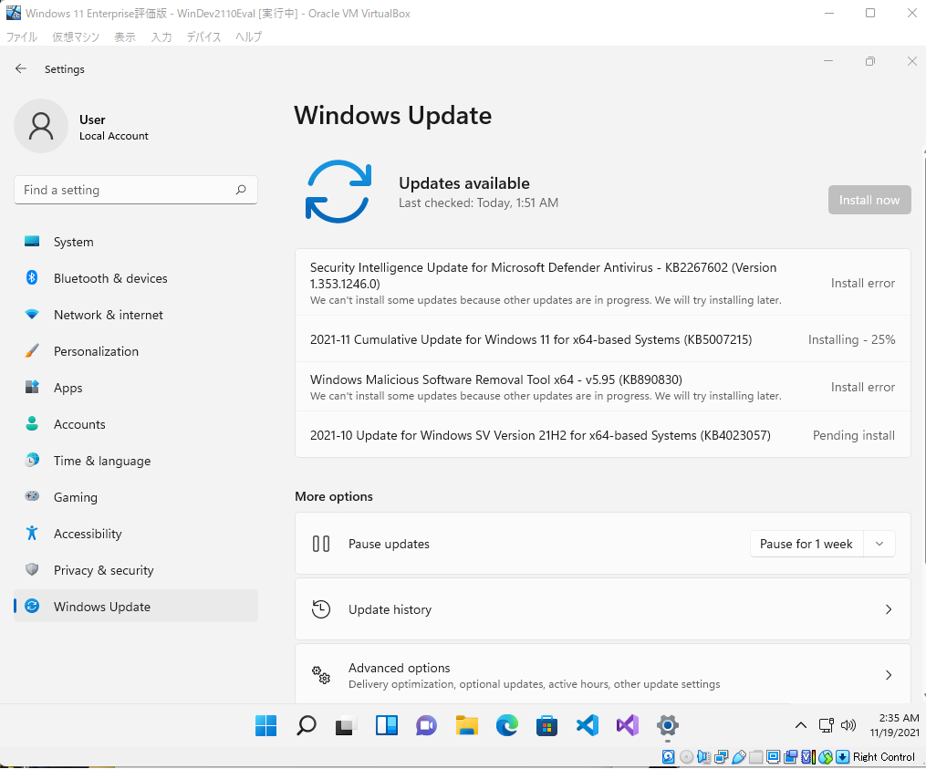This screenshot has height=769, width=926.
Task: Click the Pause for 1 week button
Action: [806, 544]
